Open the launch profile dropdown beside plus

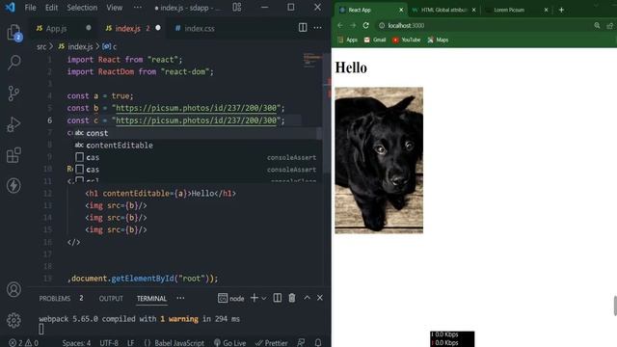pyautogui.click(x=264, y=298)
